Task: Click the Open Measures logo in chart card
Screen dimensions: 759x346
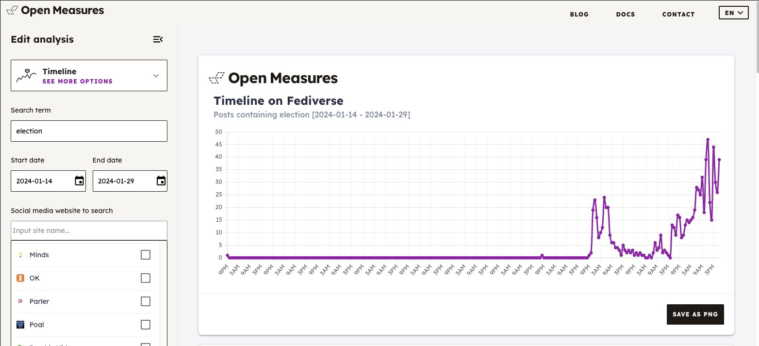Action: point(273,78)
